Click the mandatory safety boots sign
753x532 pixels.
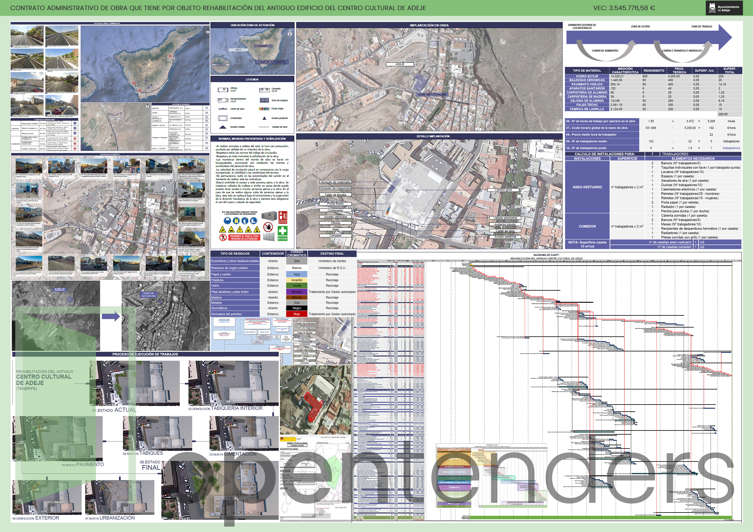tap(254, 221)
